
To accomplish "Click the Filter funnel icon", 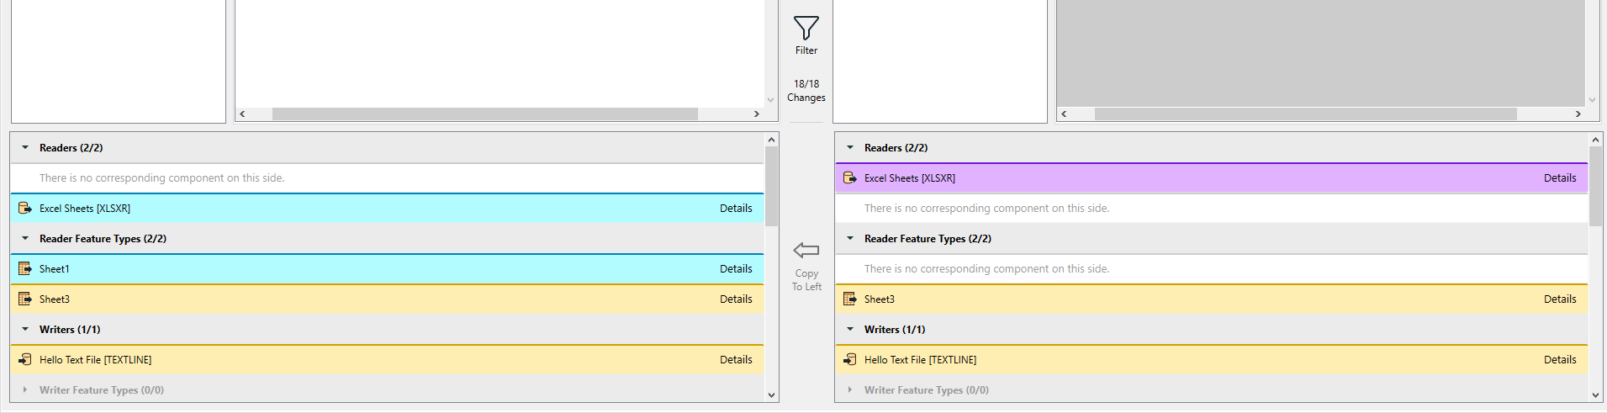I will coord(806,29).
